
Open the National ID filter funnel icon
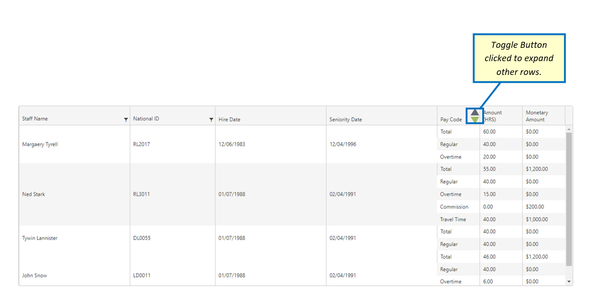point(211,120)
